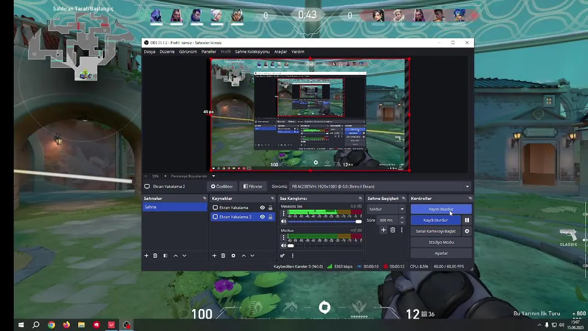Mute Mic/Aux speaker icon
588x331 pixels.
coord(283,245)
